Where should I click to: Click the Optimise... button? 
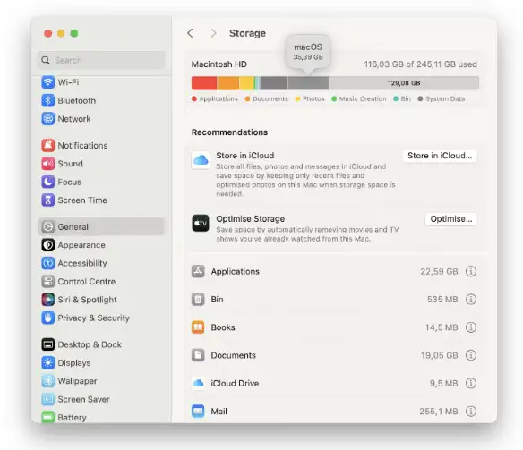(451, 219)
